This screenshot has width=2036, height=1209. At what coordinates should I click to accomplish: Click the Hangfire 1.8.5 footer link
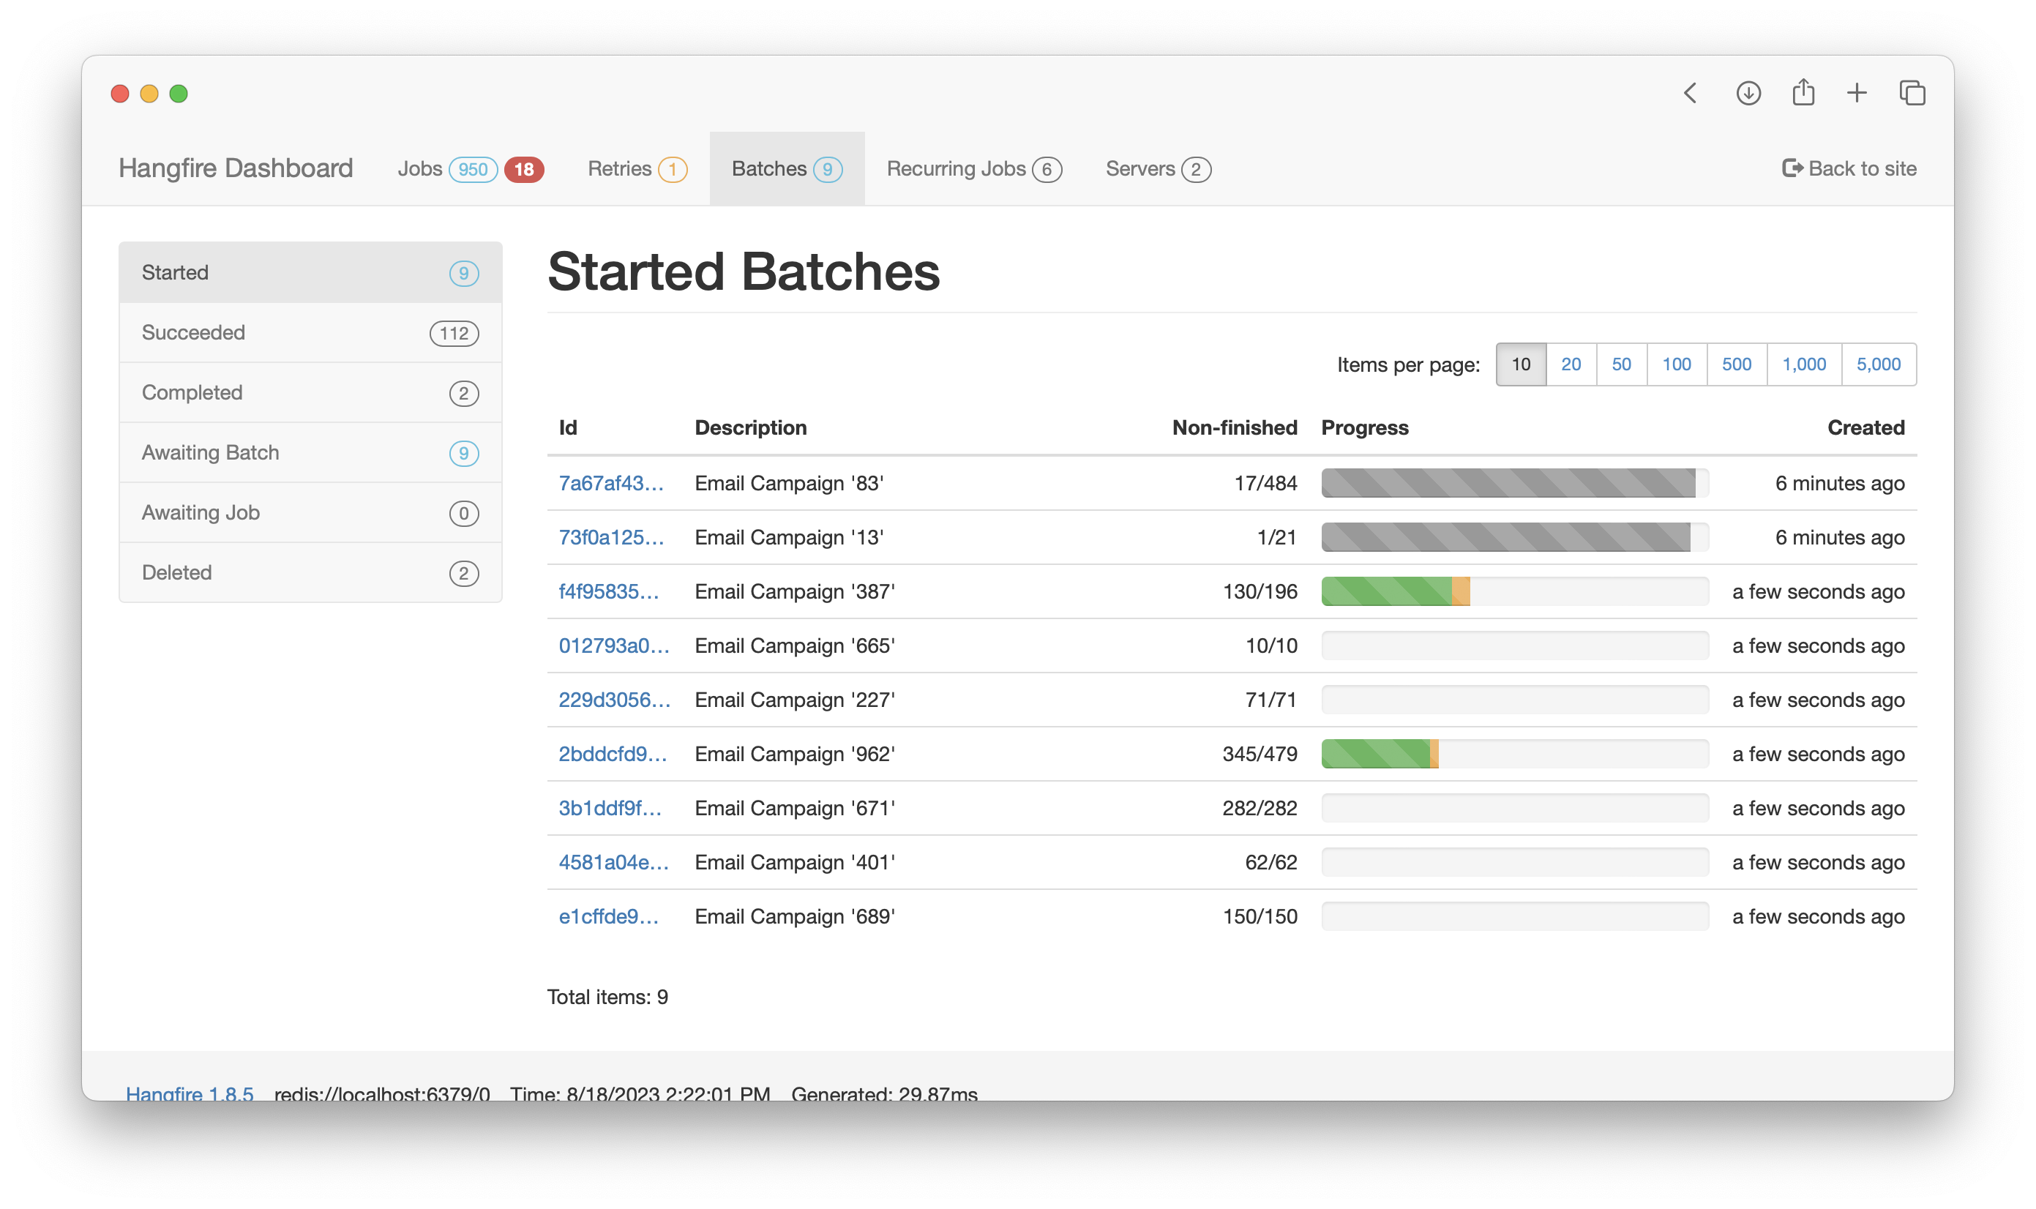(190, 1093)
